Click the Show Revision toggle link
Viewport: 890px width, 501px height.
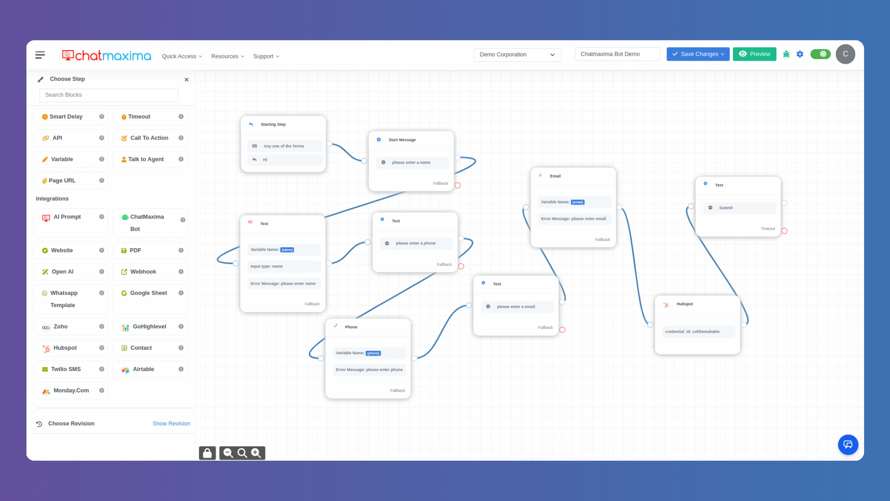click(x=171, y=423)
